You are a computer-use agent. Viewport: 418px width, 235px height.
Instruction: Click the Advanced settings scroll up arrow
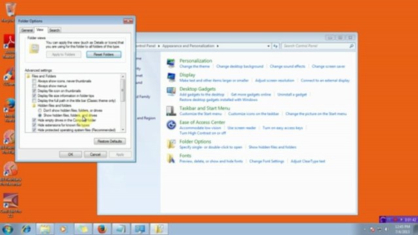pyautogui.click(x=123, y=76)
